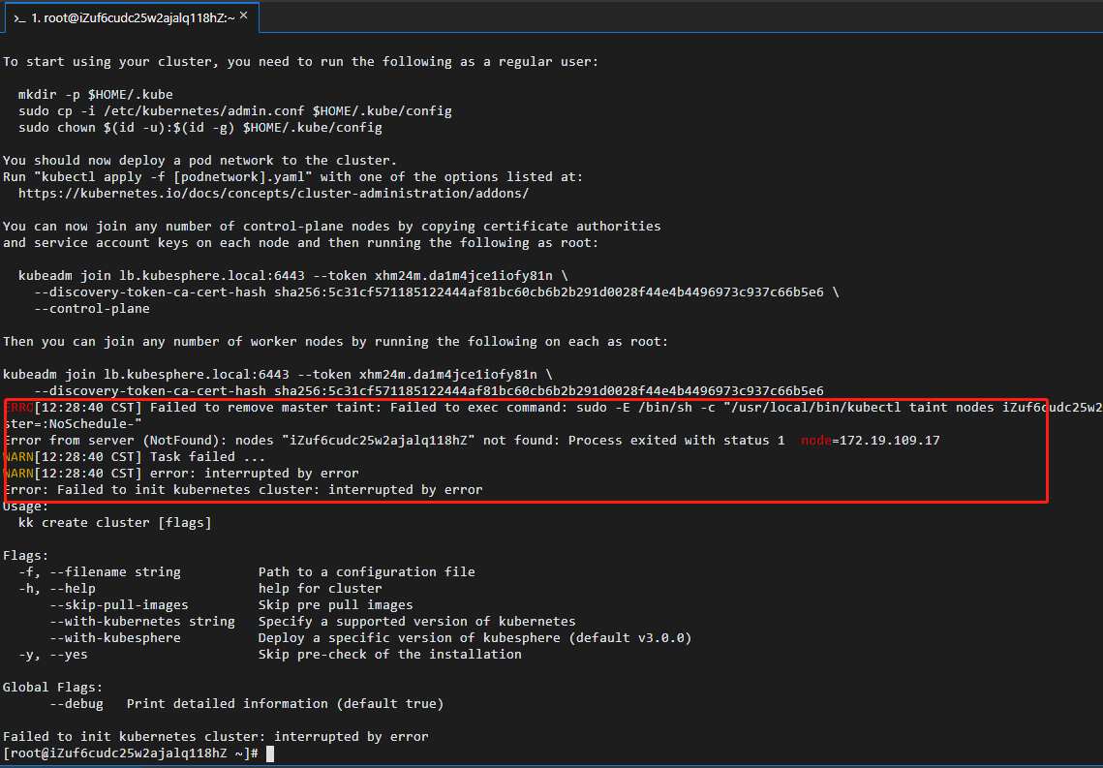Screen dimensions: 1103x768
Task: Click the 'sudo cp -i /etc/kubernetes/admin.conf' line
Action: coord(235,111)
